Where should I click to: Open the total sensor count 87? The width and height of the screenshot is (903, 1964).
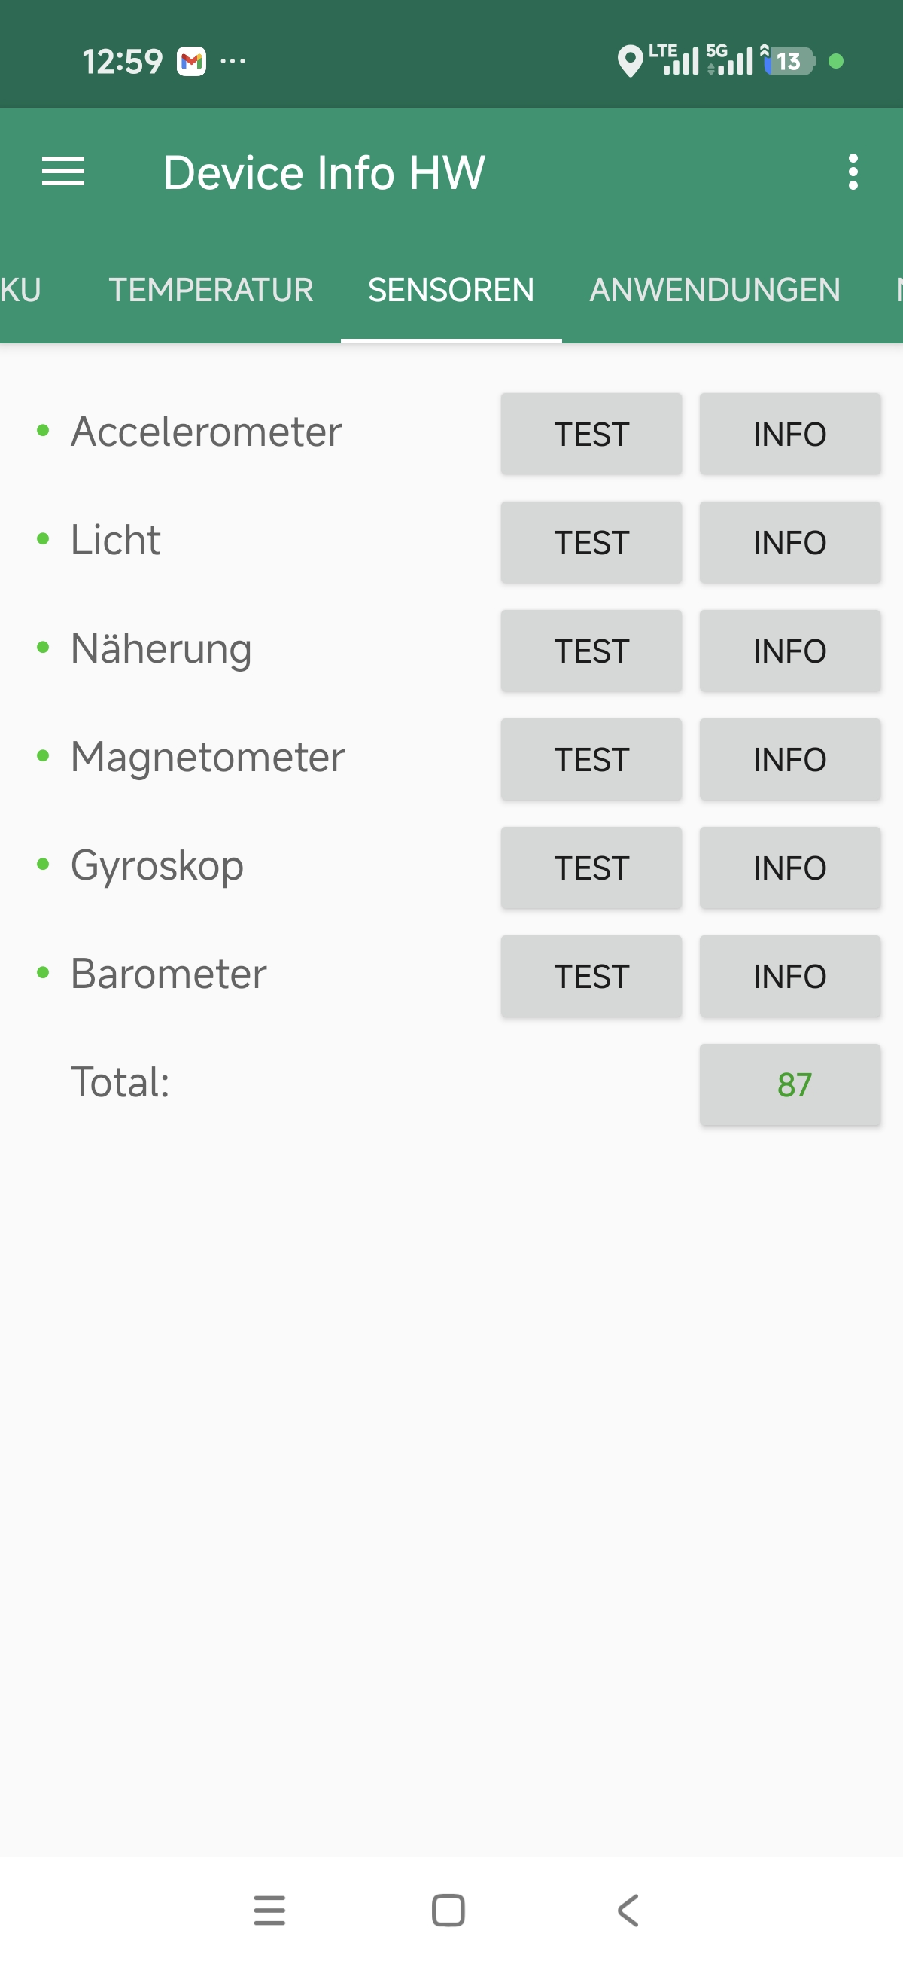click(789, 1084)
